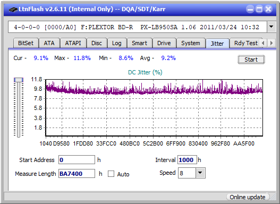Click the Measure Length field BA7400

click(77, 174)
